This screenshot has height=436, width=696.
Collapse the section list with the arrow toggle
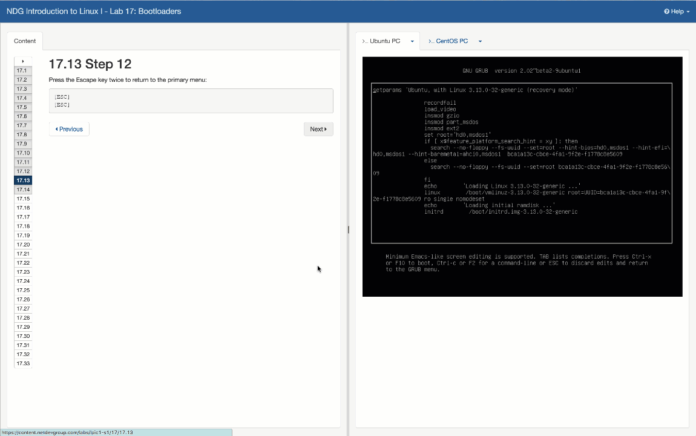pyautogui.click(x=23, y=61)
